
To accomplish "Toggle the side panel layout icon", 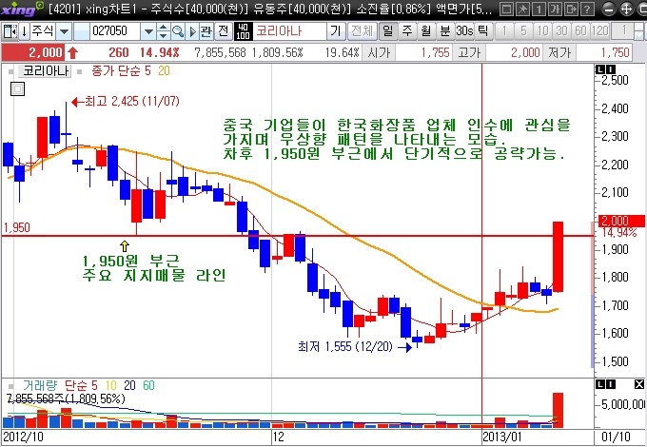I will [10, 31].
